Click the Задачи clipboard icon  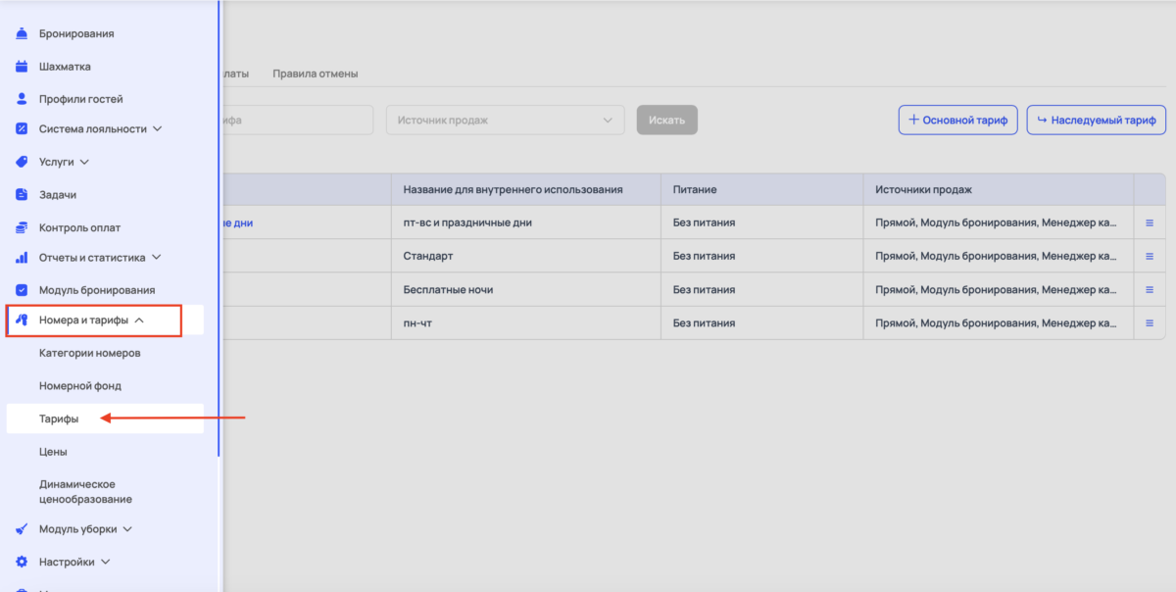[x=22, y=195]
